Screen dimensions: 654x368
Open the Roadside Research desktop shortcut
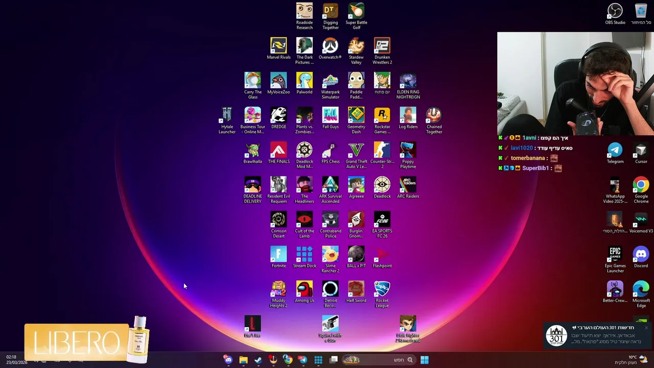(x=305, y=16)
